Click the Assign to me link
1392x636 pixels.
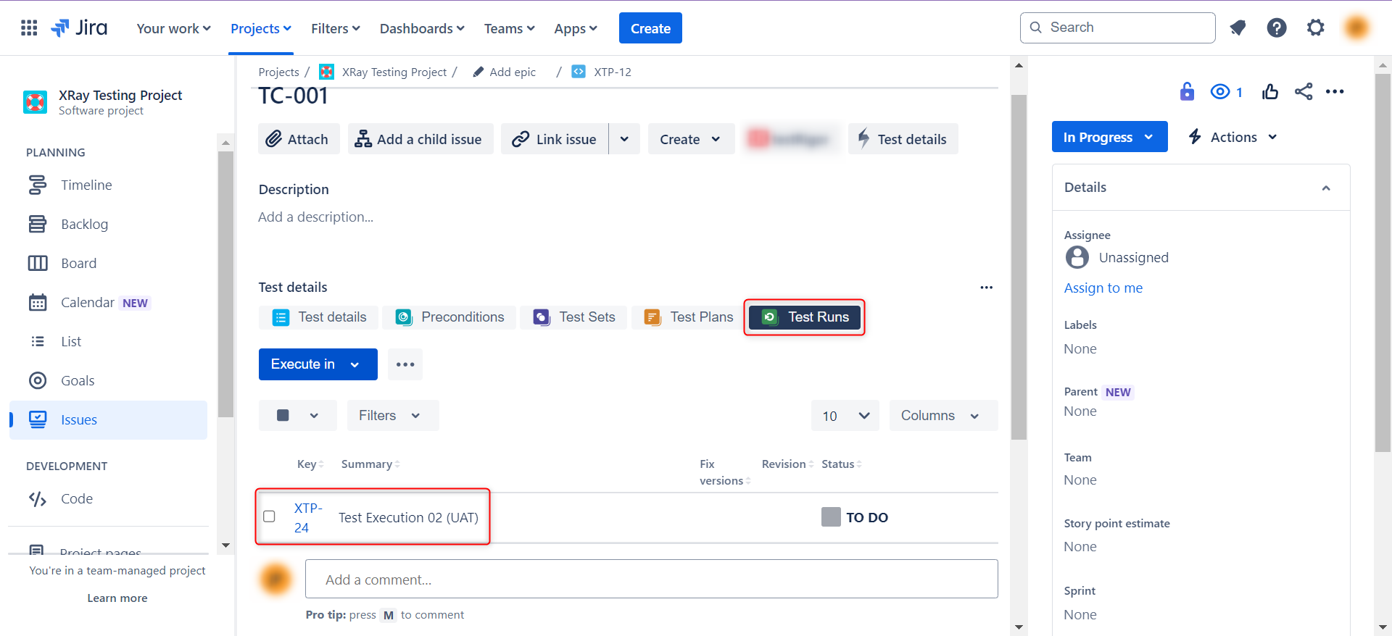(1103, 288)
